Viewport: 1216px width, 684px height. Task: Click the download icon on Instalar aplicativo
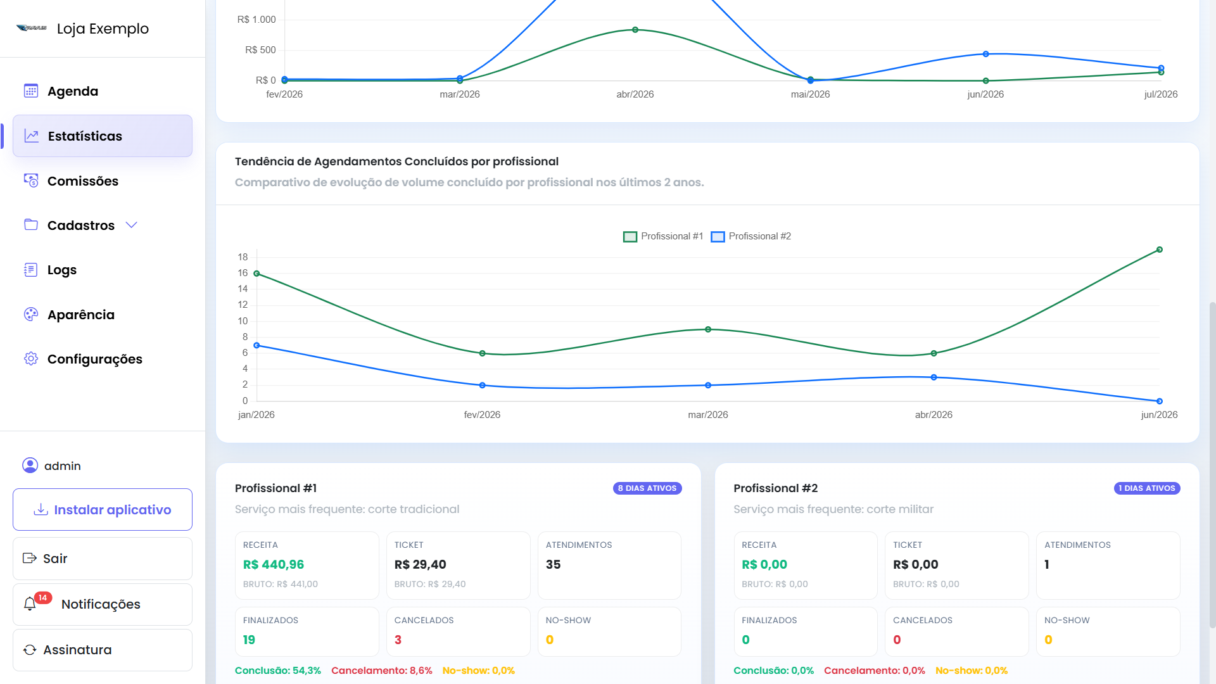(x=41, y=509)
